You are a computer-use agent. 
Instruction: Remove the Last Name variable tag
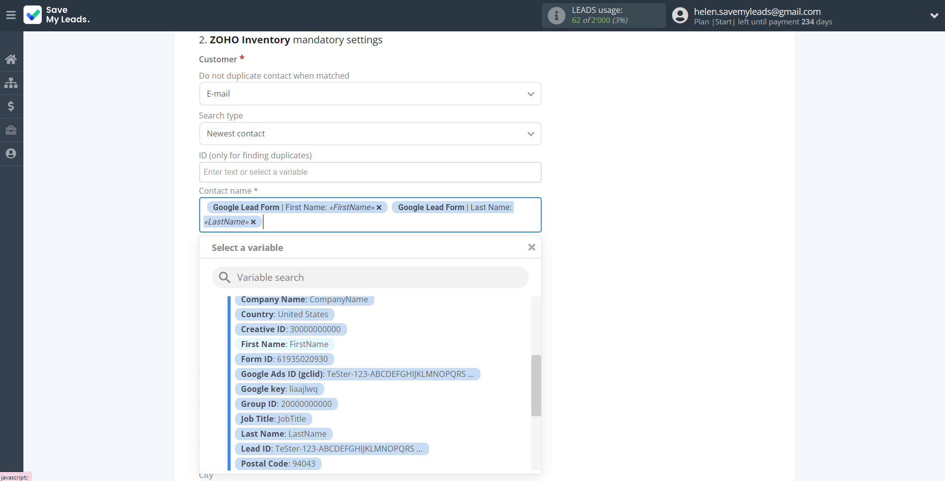click(253, 222)
